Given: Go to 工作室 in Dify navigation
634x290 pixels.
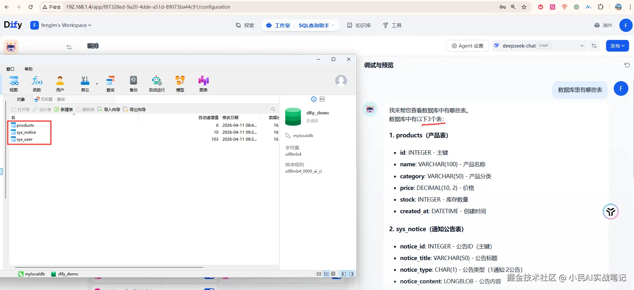Looking at the screenshot, I should [278, 25].
